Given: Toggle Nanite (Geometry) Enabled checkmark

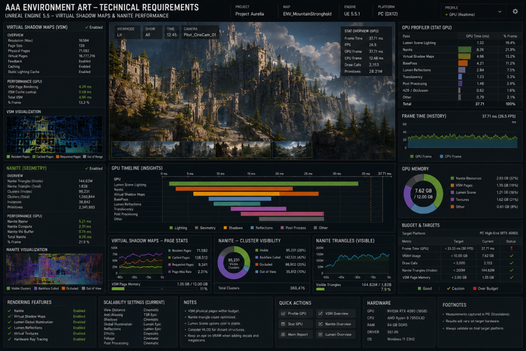Looking at the screenshot, I should click(x=86, y=169).
